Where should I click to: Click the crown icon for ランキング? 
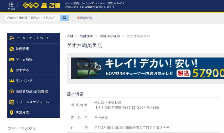(x=11, y=81)
